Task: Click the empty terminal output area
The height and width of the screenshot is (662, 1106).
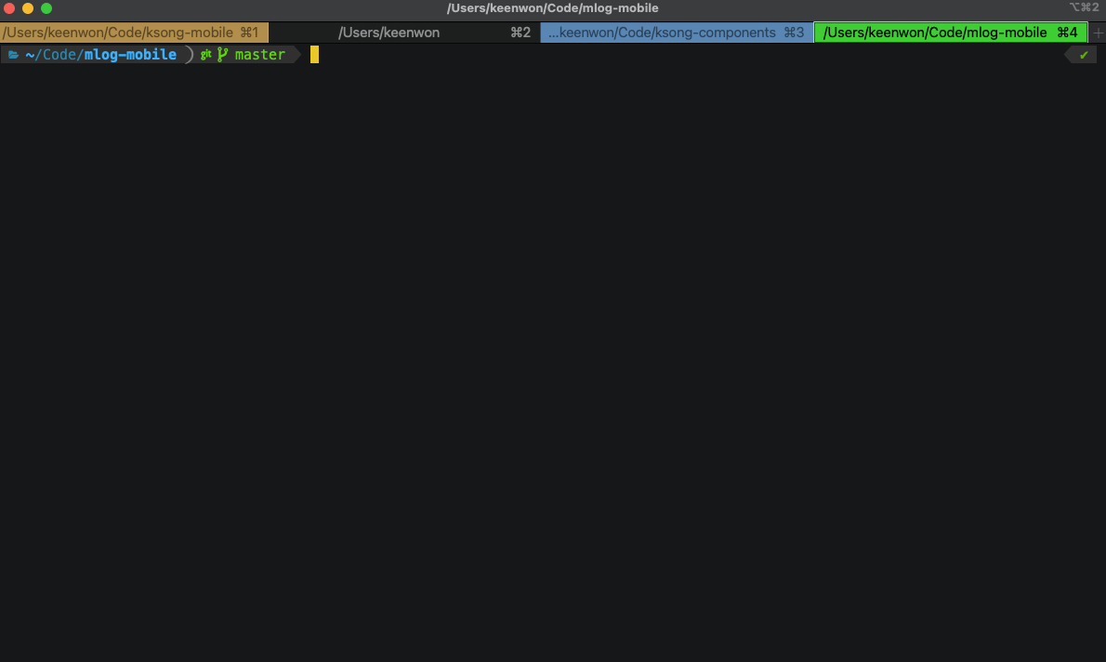Action: pos(553,353)
